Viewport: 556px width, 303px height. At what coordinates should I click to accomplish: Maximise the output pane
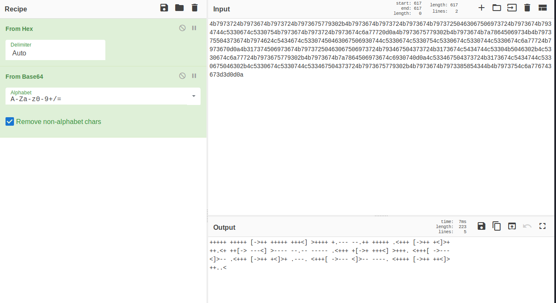pos(542,226)
